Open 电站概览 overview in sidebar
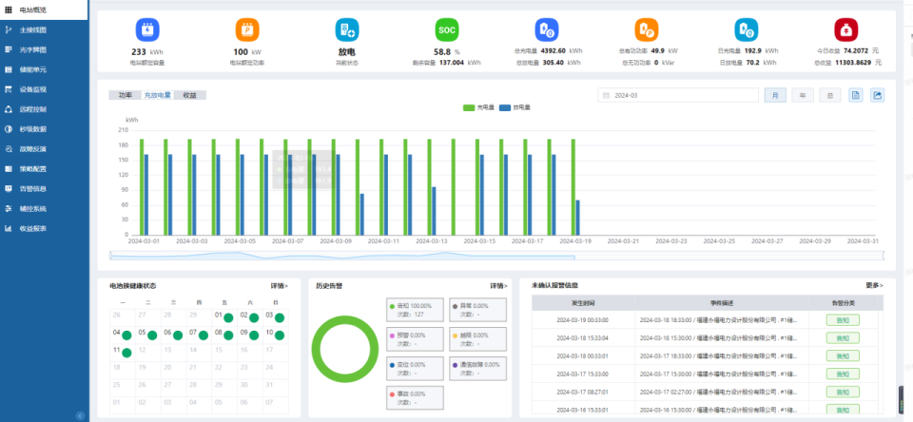913x422 pixels. coord(44,10)
